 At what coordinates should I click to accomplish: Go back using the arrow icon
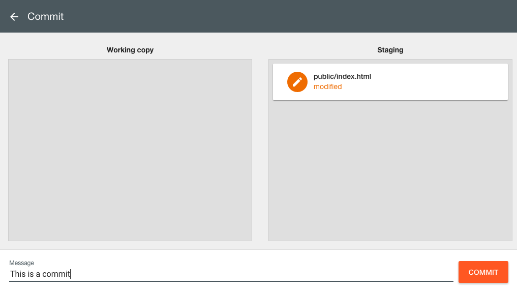[14, 16]
